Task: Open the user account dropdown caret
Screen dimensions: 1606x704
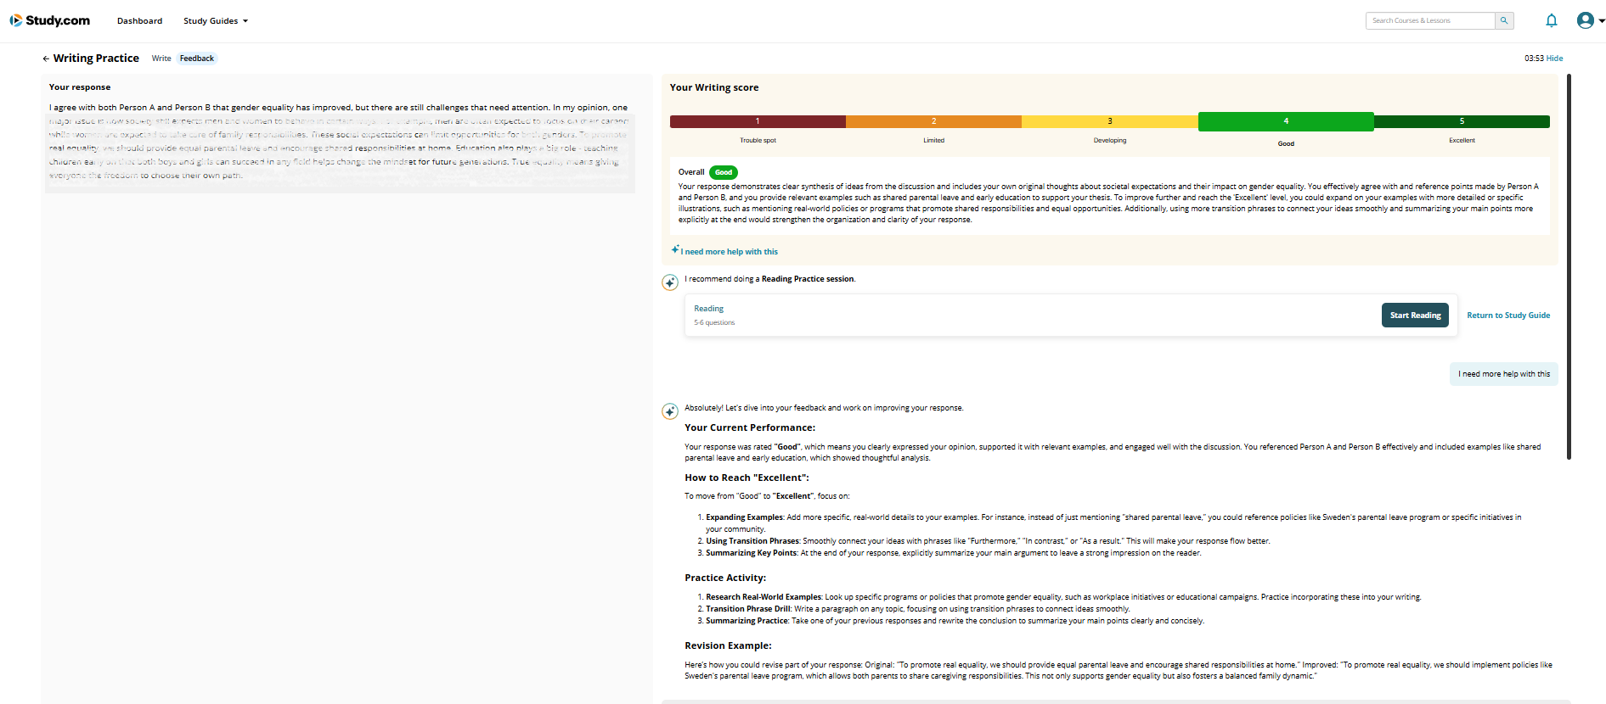Action: [1602, 21]
